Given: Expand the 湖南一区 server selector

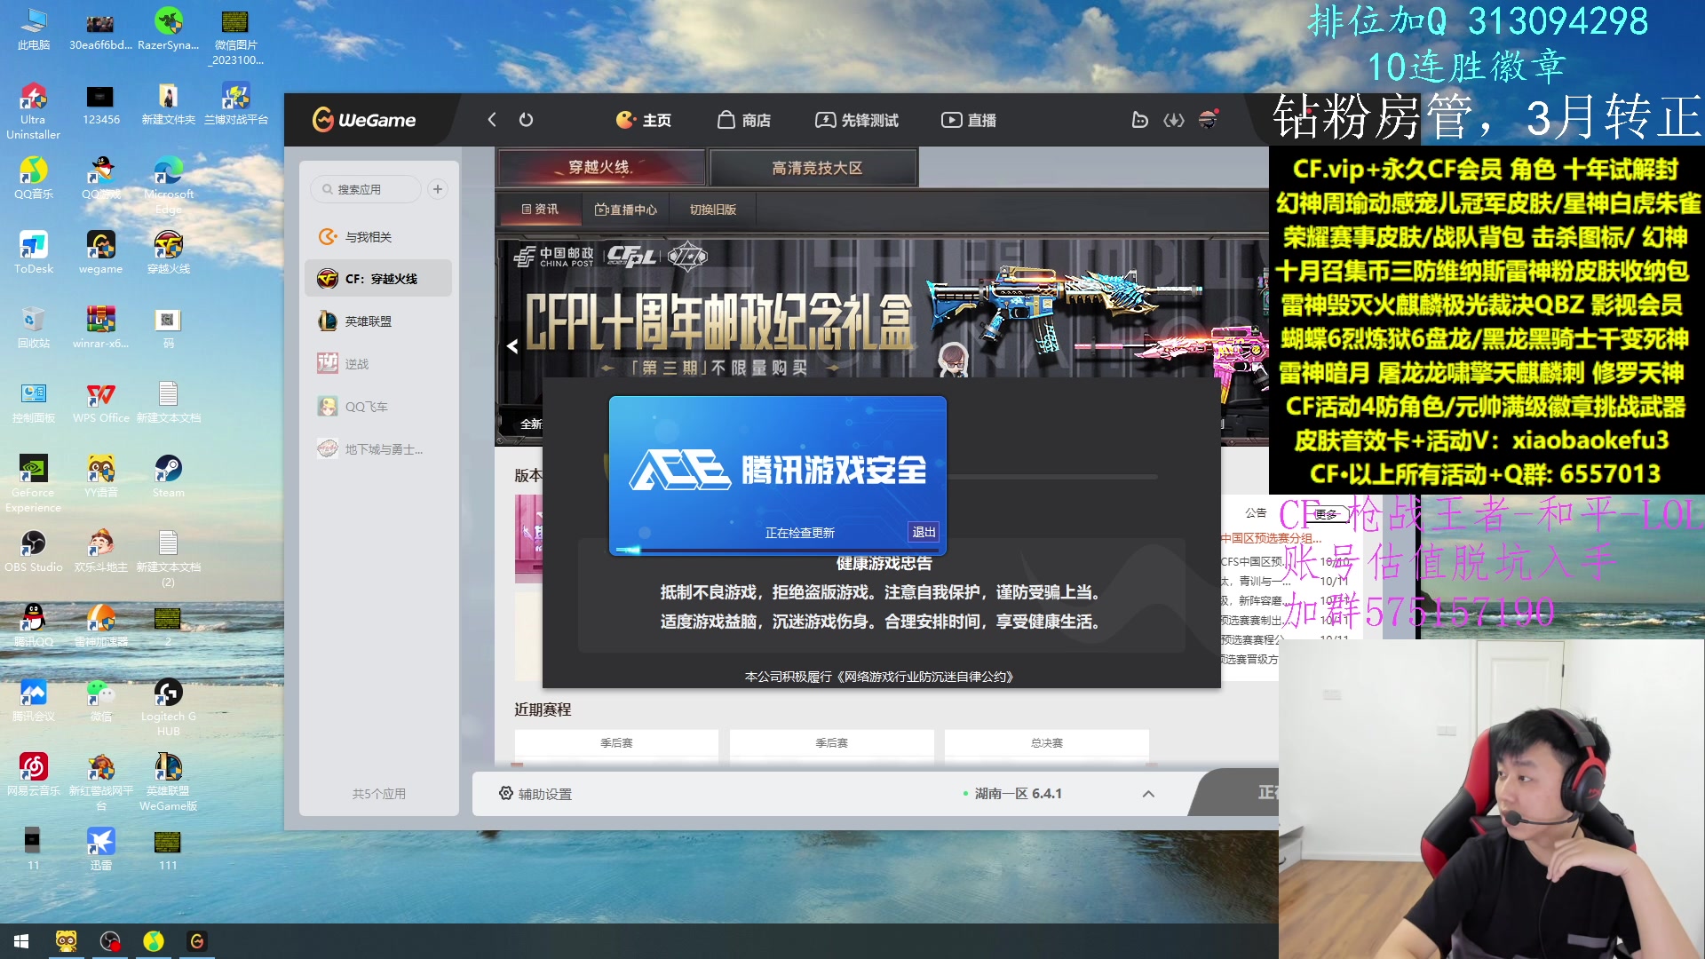Looking at the screenshot, I should coord(1148,794).
